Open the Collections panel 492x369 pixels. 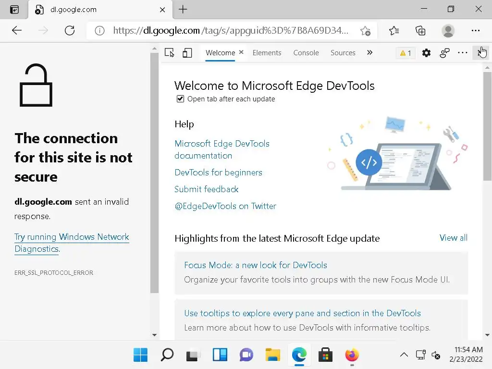[x=420, y=30]
